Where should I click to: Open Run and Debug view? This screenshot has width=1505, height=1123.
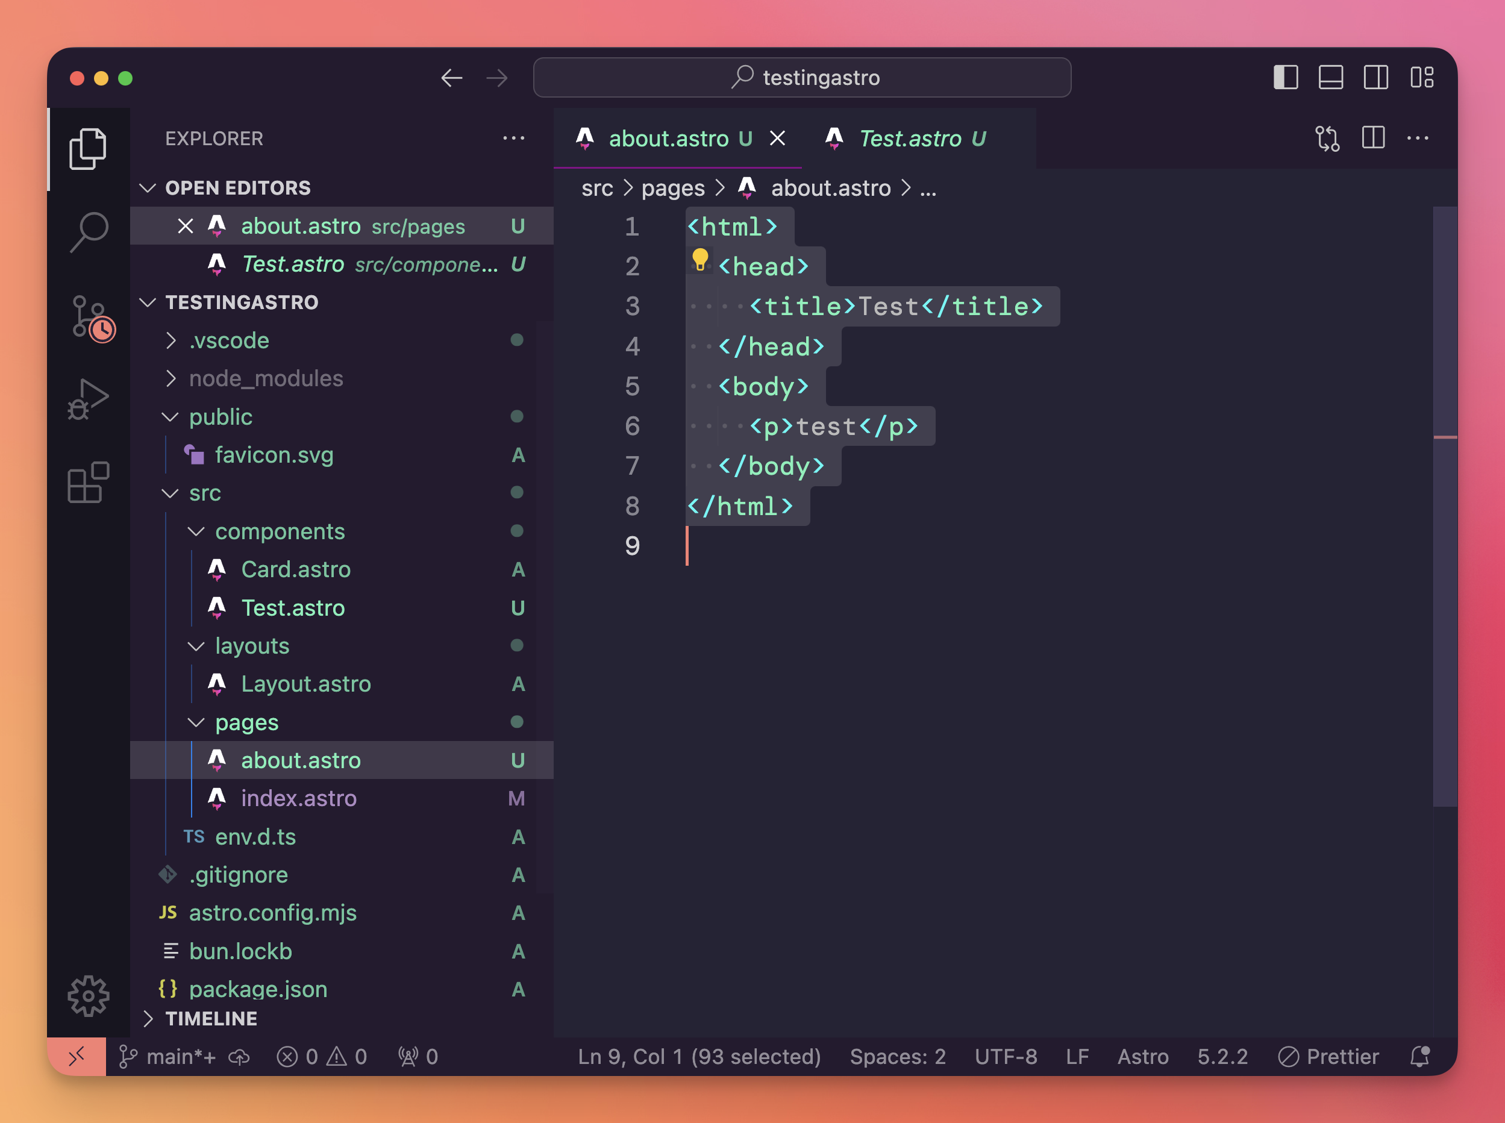[89, 399]
